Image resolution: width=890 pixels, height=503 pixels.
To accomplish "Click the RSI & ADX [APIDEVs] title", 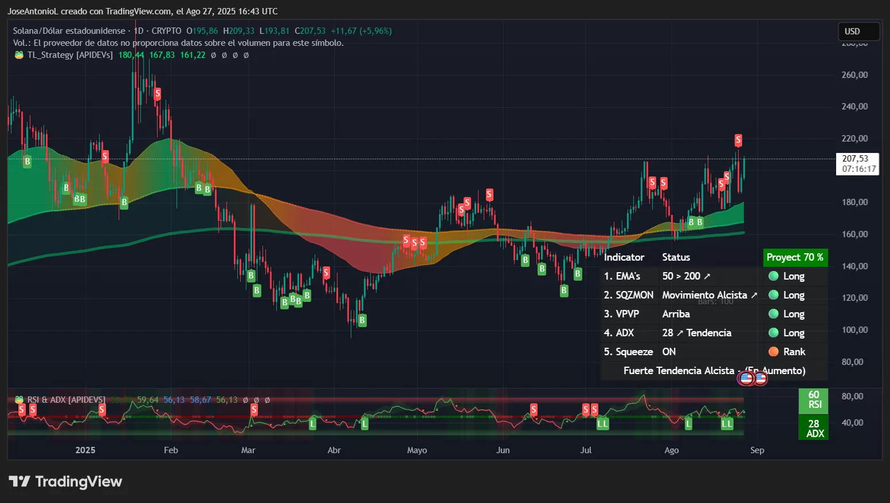I will click(66, 400).
